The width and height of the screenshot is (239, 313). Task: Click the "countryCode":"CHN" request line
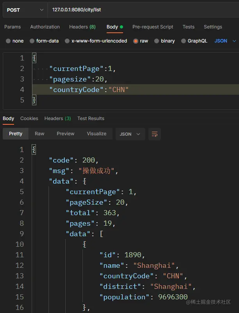pyautogui.click(x=89, y=90)
